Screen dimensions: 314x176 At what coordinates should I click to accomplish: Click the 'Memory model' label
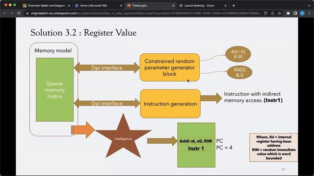pos(53,50)
